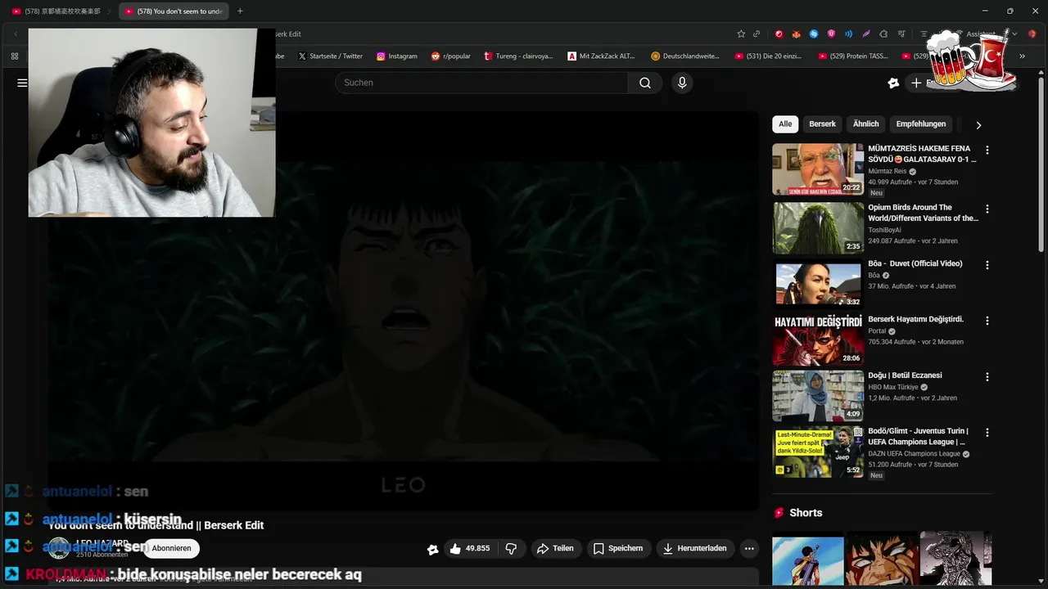1048x589 pixels.
Task: Save the video with Speichern
Action: (x=618, y=548)
